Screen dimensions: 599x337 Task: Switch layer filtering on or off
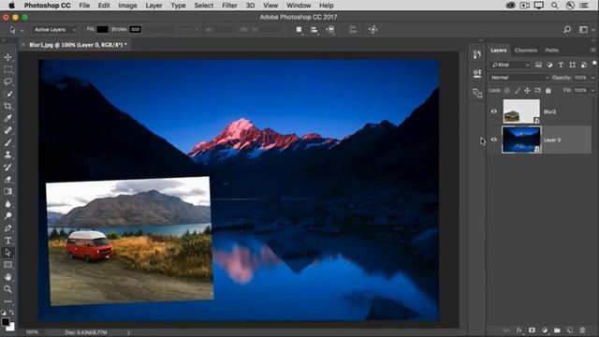coord(594,64)
